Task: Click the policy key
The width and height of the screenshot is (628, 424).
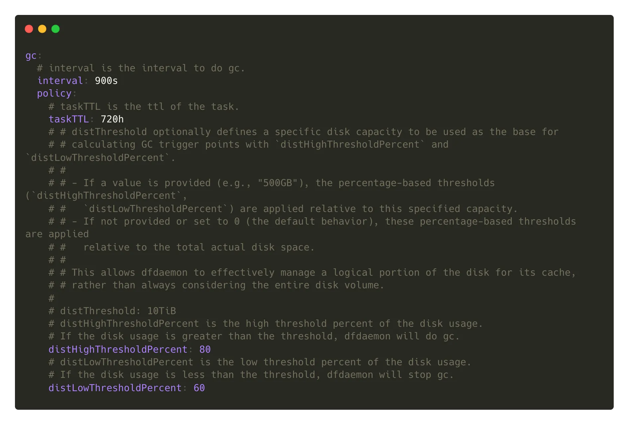Action: pos(54,94)
